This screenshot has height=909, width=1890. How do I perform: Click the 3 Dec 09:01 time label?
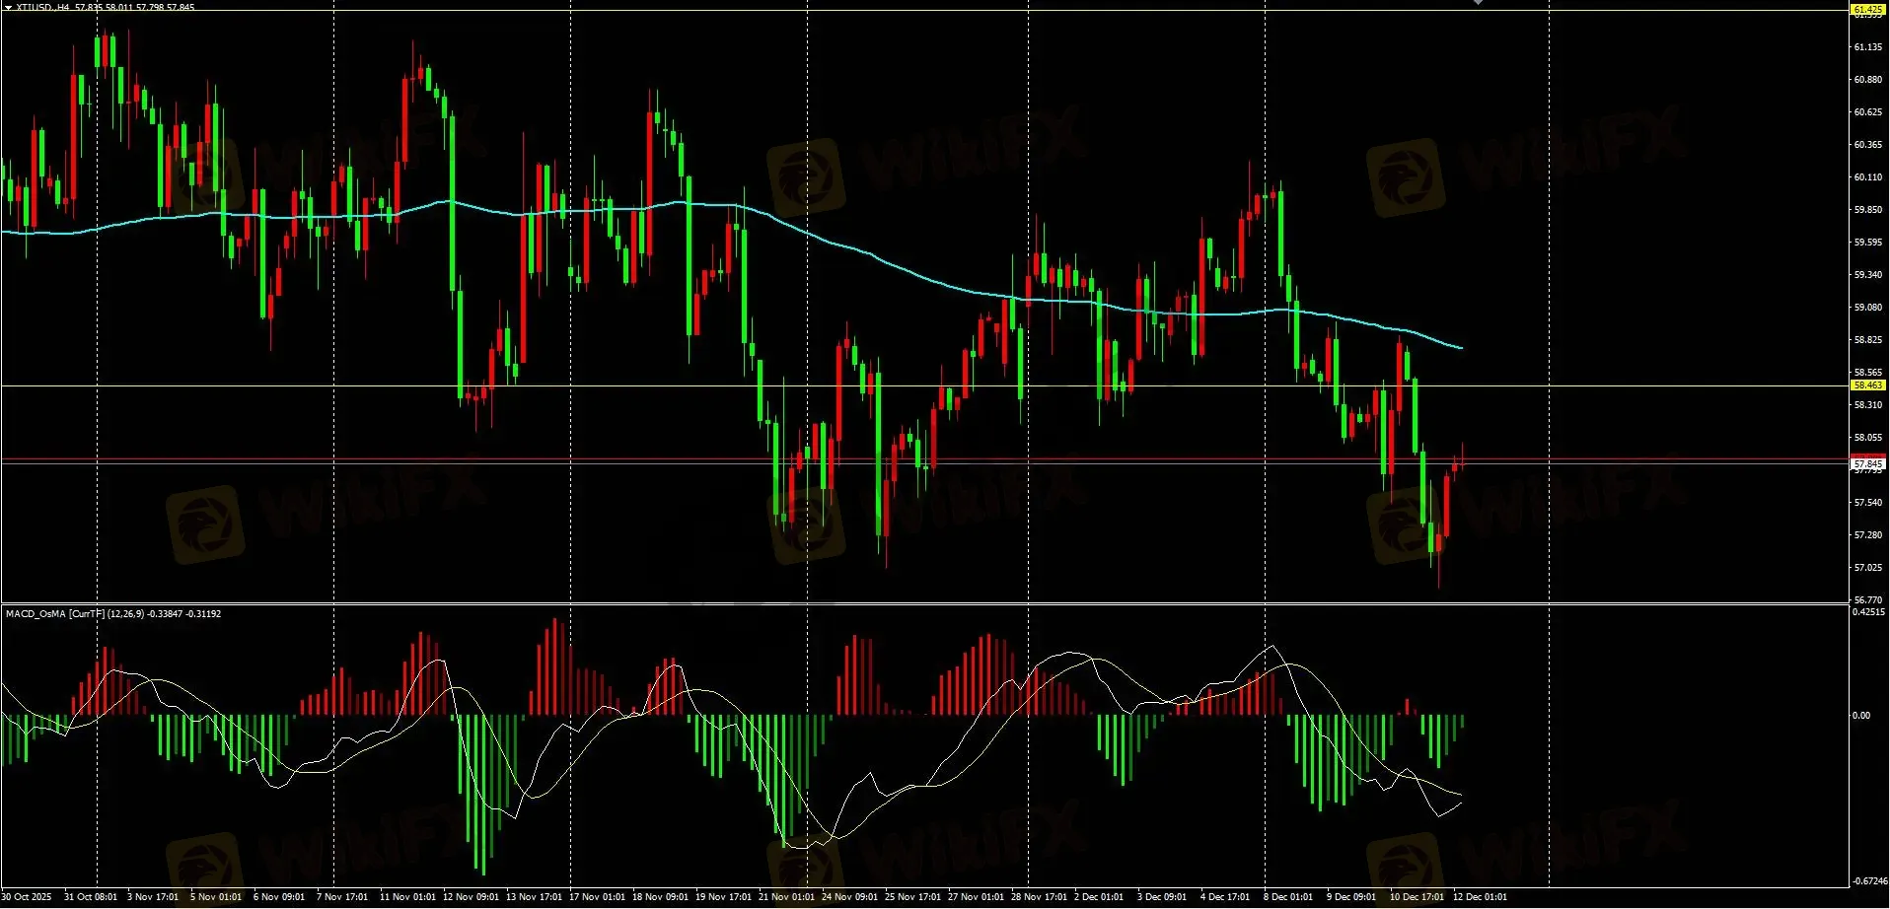point(1162,897)
